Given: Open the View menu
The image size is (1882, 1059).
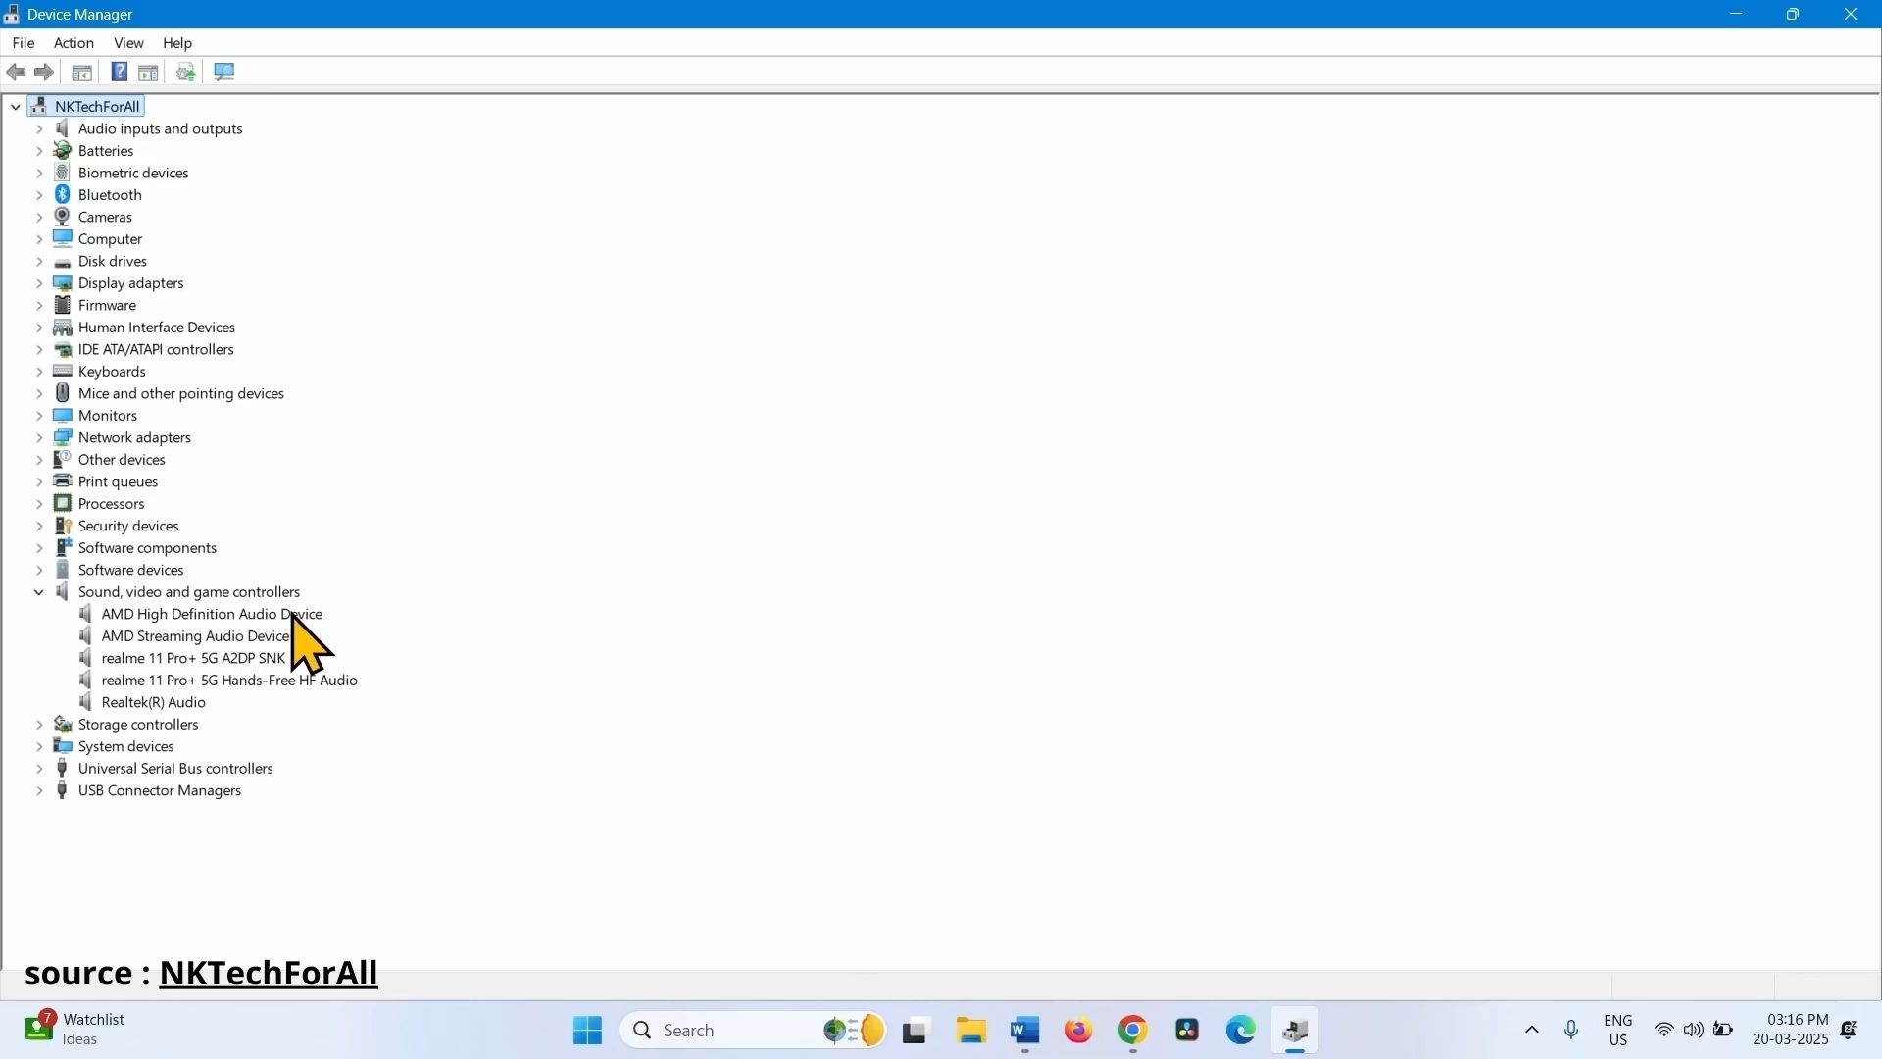Looking at the screenshot, I should (128, 43).
